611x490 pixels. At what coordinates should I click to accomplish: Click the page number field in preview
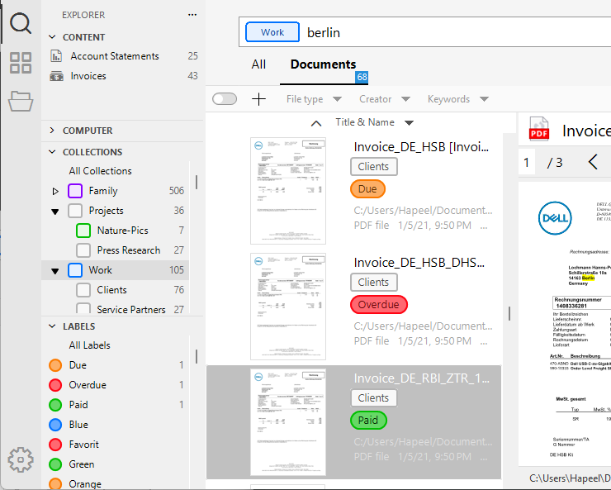(527, 162)
